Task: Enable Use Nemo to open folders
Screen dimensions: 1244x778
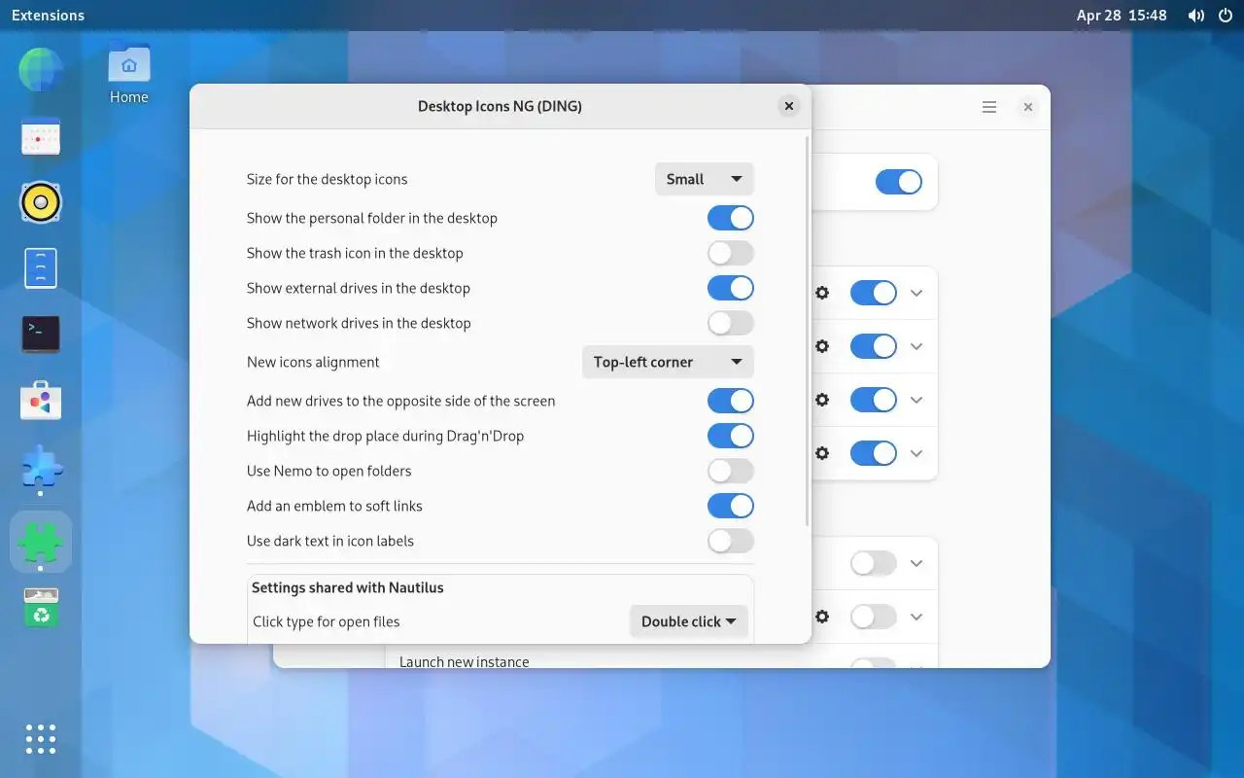Action: click(x=731, y=471)
